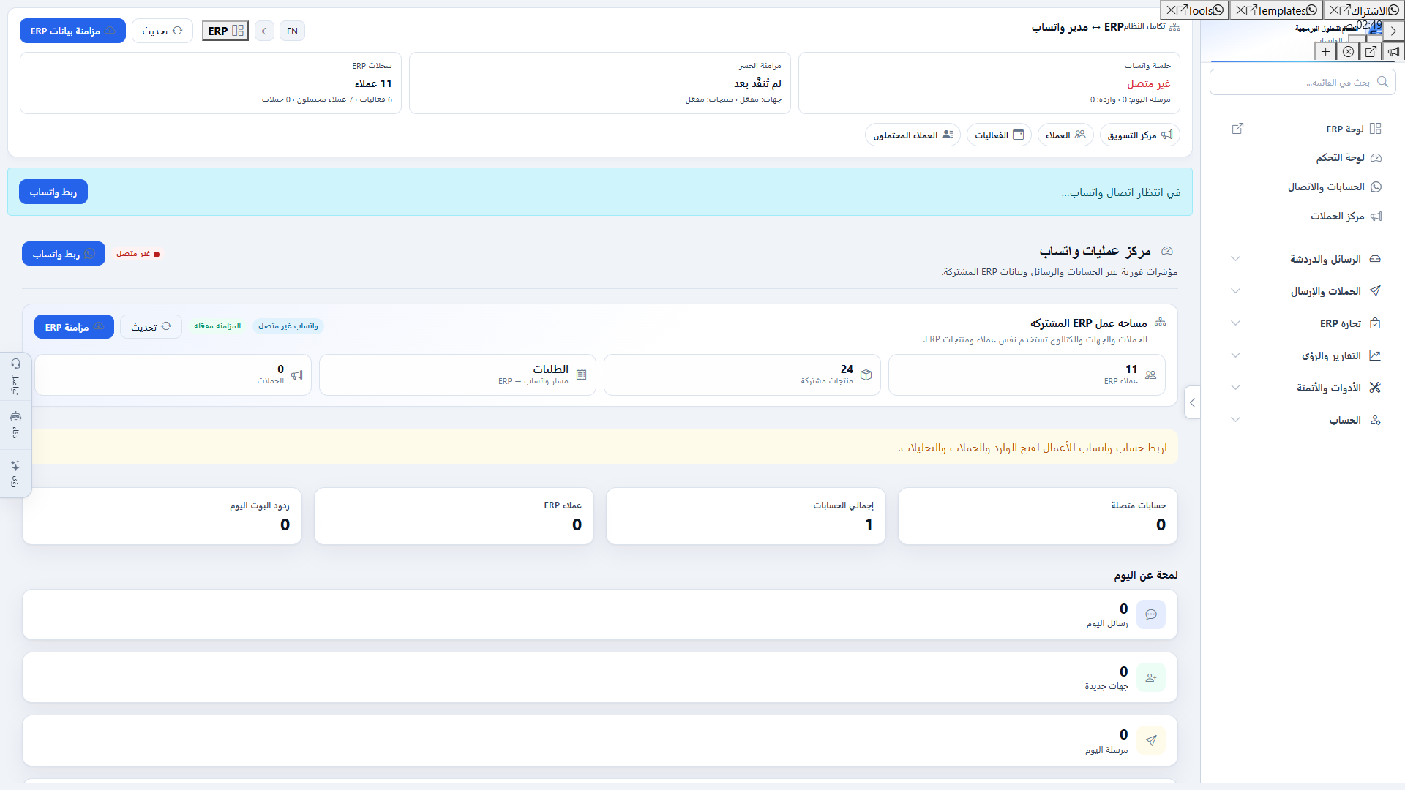Click the ردود البوت اليوم stat card
1405x790 pixels.
pos(162,516)
